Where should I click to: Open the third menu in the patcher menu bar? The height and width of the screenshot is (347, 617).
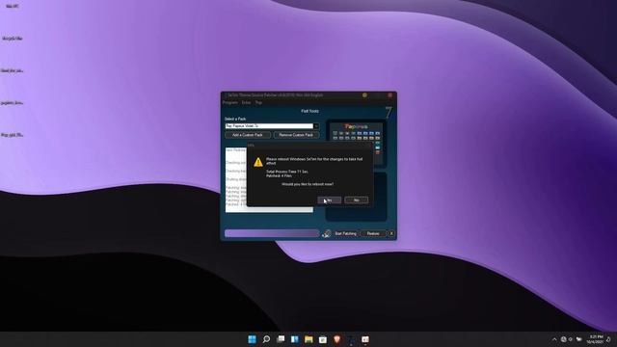click(x=258, y=103)
